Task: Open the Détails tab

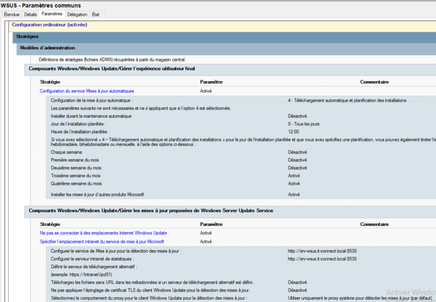Action: (x=31, y=14)
